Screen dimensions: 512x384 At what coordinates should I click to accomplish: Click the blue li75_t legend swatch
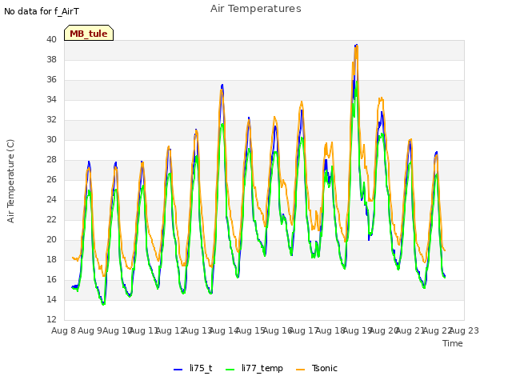[178, 370]
